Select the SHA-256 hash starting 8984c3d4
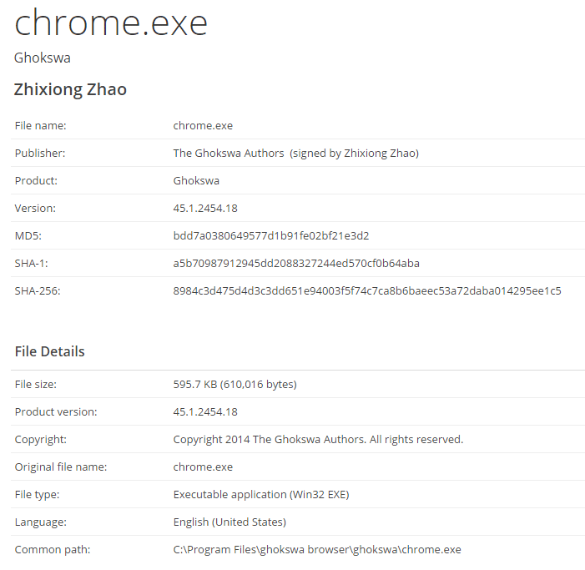585x570 pixels. (367, 291)
